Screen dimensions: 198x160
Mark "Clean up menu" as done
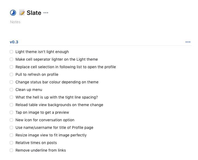click(11, 90)
